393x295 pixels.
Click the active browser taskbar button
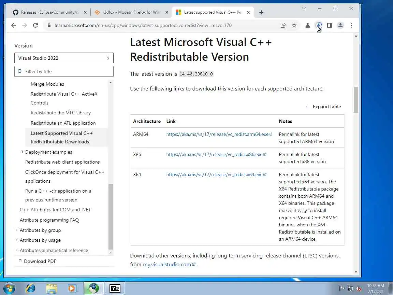(x=93, y=289)
